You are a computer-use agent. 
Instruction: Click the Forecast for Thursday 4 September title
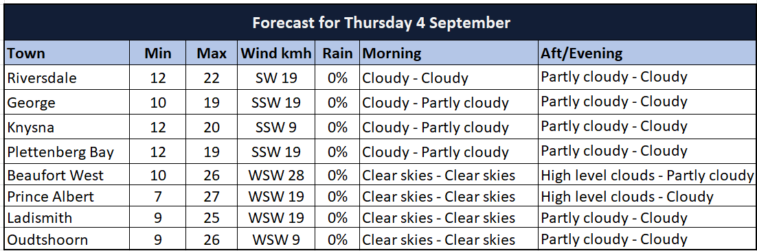pos(381,23)
